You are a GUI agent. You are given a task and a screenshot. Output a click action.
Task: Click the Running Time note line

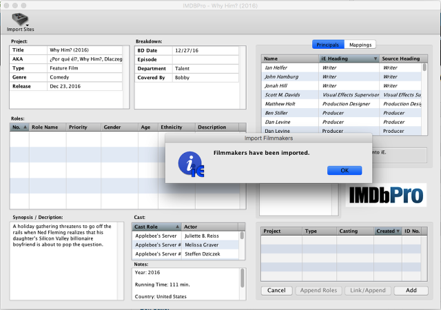tap(163, 285)
